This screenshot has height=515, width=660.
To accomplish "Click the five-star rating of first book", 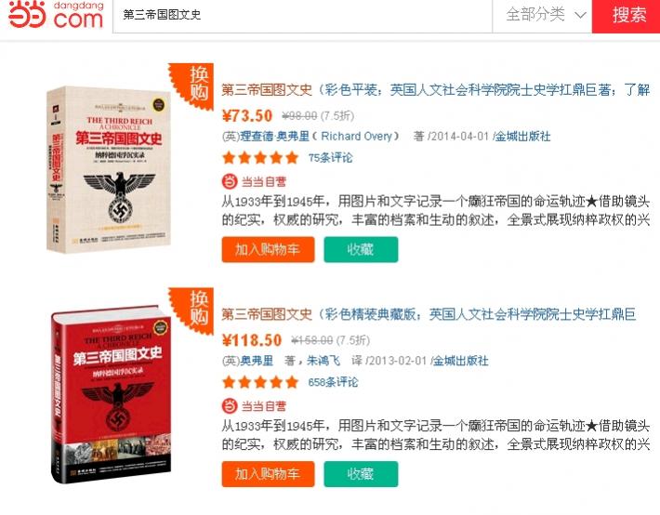I will coord(260,158).
